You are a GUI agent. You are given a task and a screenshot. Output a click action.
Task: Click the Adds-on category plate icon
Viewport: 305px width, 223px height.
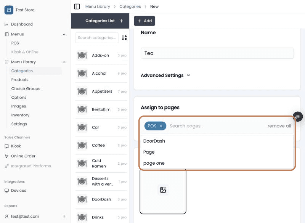pos(82,55)
